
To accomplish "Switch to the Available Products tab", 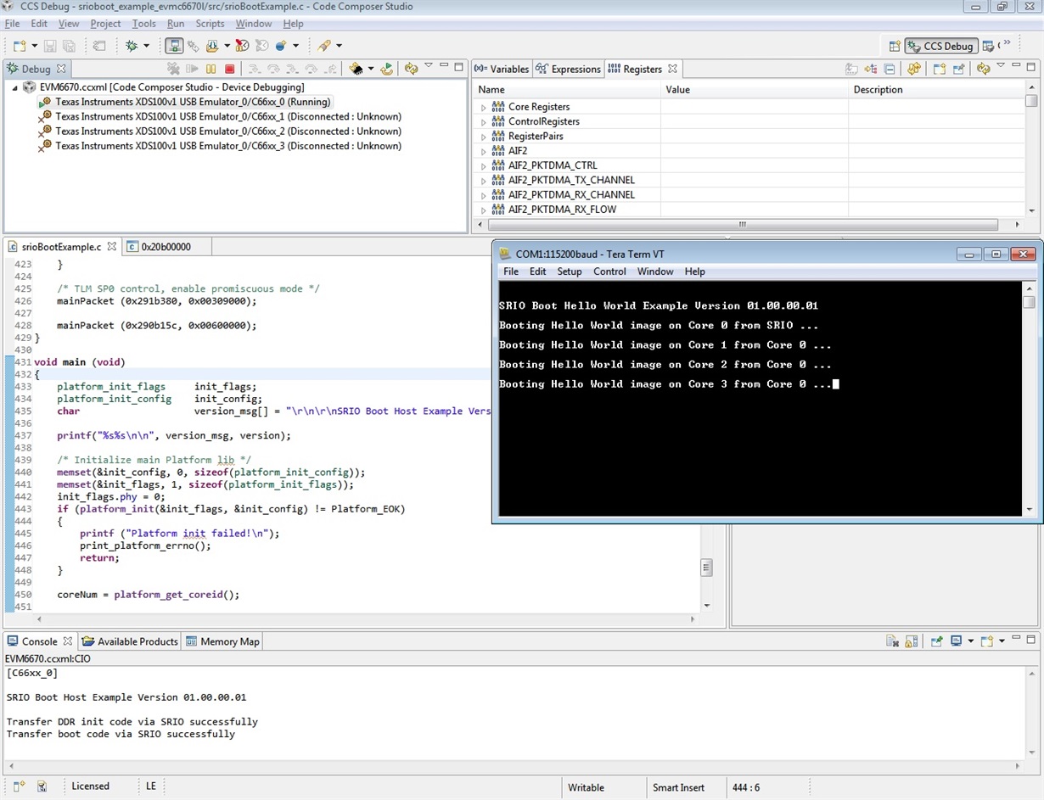I will pos(130,641).
